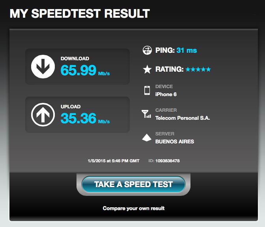Click the ping exchange arrows icon

tap(147, 50)
